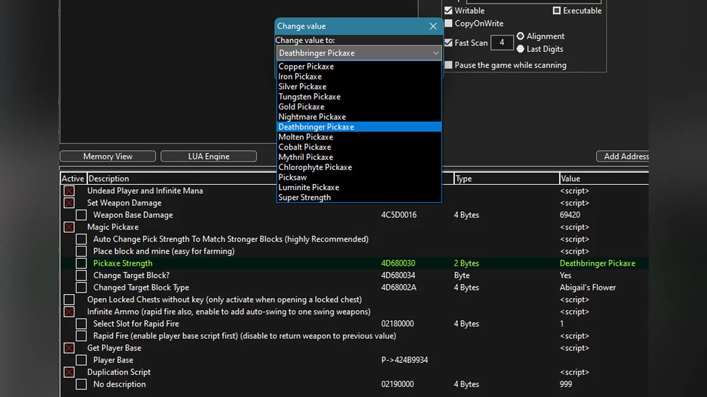707x397 pixels.
Task: Choose Super Strength option in list
Action: tap(305, 198)
